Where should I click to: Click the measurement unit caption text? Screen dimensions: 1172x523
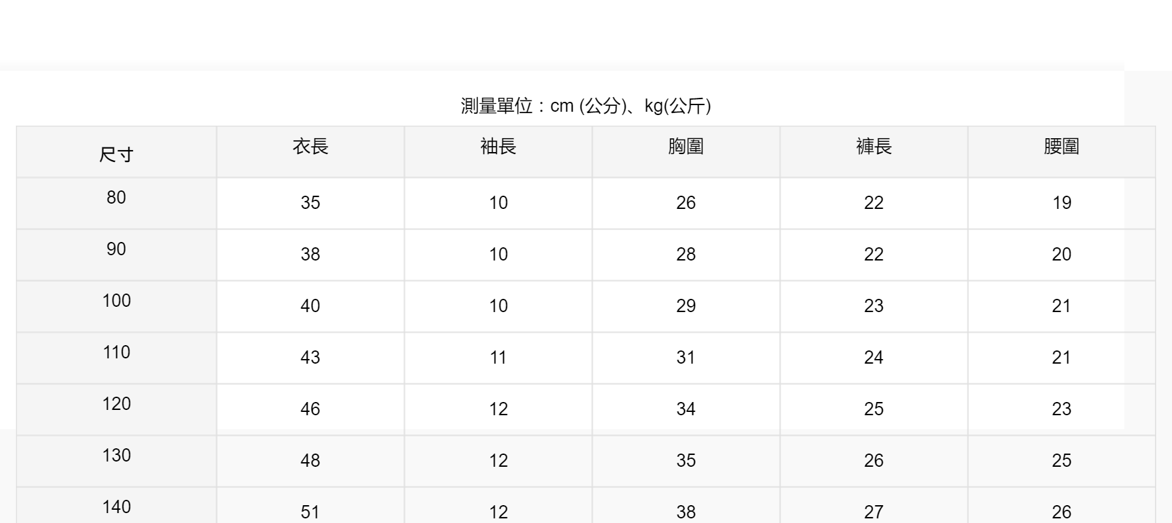click(585, 106)
